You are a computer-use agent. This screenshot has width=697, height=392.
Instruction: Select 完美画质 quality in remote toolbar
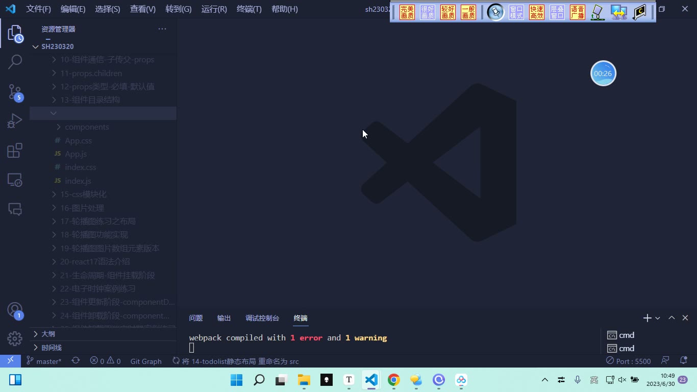point(407,12)
